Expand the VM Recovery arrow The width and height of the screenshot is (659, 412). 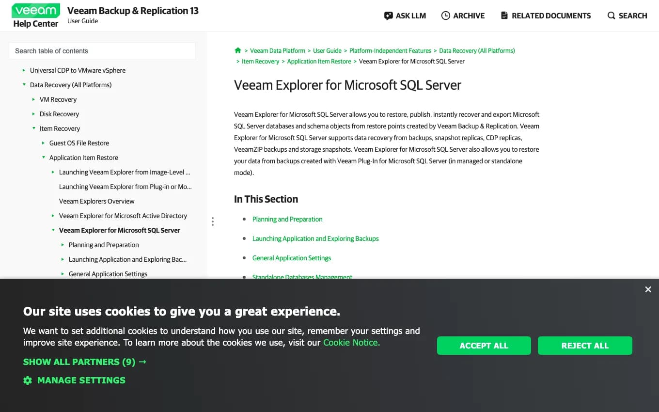tap(34, 99)
